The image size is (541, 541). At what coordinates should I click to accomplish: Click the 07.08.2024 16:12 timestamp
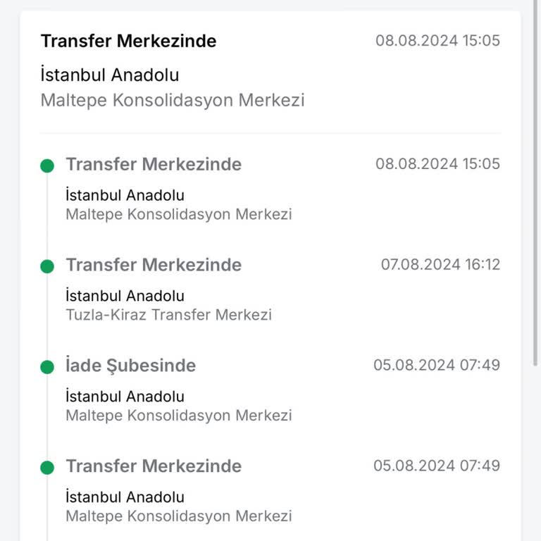pyautogui.click(x=440, y=265)
